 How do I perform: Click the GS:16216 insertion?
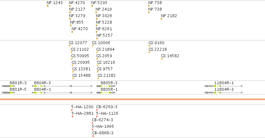click(98, 66)
